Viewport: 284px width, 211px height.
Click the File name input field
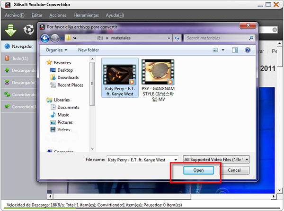pyautogui.click(x=140, y=160)
